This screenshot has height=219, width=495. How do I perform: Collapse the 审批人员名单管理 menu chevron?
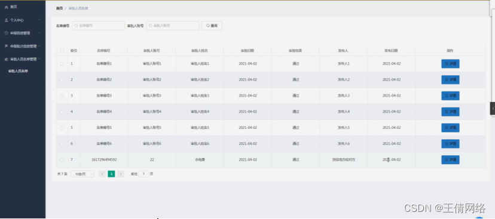pyautogui.click(x=39, y=59)
